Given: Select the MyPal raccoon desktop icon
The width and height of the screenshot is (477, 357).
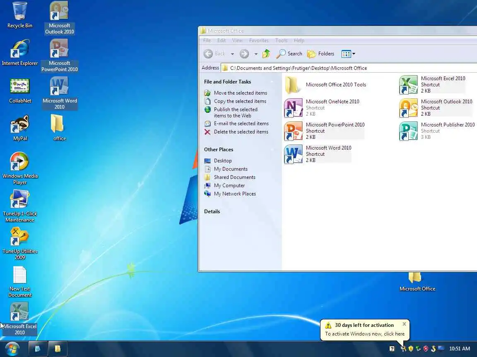Looking at the screenshot, I should [20, 128].
